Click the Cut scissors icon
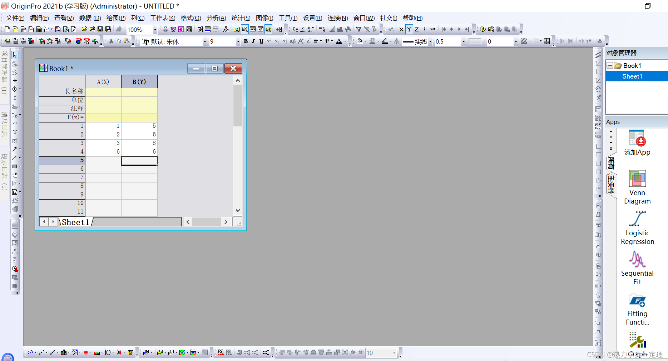Screen dimensions: 668x361 click(x=111, y=41)
